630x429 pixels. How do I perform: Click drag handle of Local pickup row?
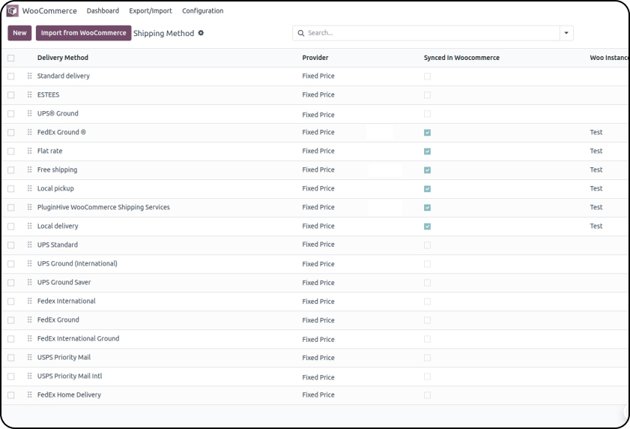30,188
